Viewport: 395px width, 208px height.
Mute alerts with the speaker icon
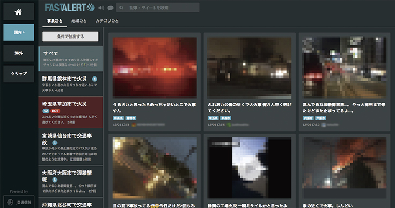(101, 8)
